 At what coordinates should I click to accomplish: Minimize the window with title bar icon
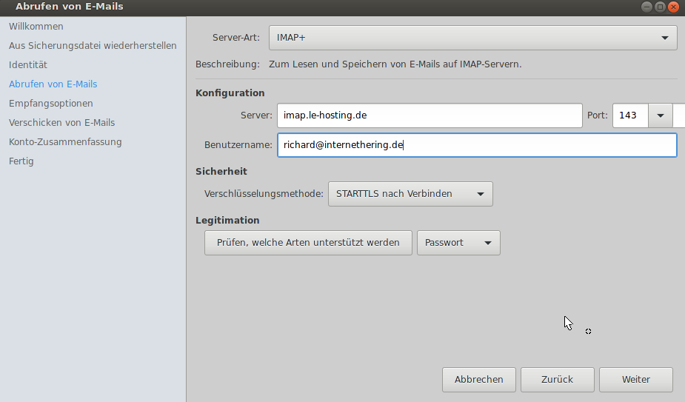pos(647,7)
